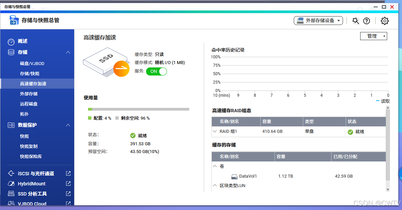The width and height of the screenshot is (402, 210).
Task: Click the 42.59 GB used cell
Action: click(x=344, y=176)
